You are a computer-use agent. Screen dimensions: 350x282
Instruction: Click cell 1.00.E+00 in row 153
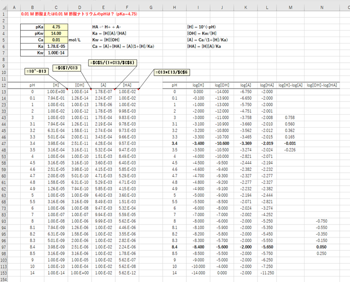80,273
